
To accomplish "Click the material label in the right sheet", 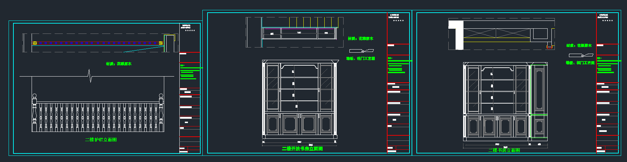I will coord(579,45).
